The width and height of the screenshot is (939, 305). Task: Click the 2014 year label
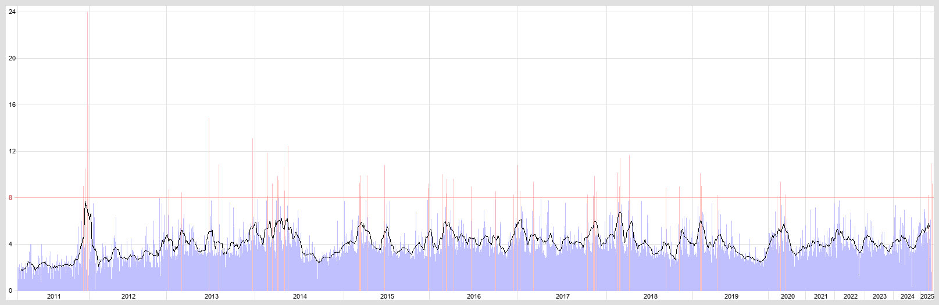pyautogui.click(x=300, y=296)
